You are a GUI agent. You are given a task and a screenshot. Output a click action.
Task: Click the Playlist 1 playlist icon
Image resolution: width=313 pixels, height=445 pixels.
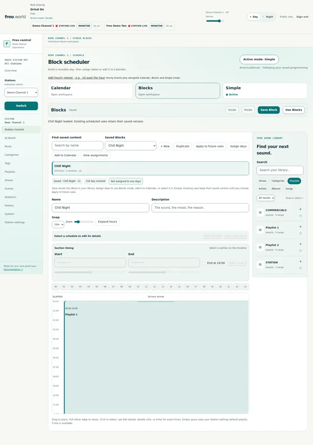(x=260, y=230)
